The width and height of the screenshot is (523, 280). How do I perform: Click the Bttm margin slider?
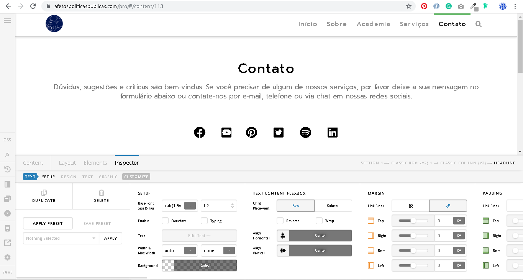[x=413, y=251]
